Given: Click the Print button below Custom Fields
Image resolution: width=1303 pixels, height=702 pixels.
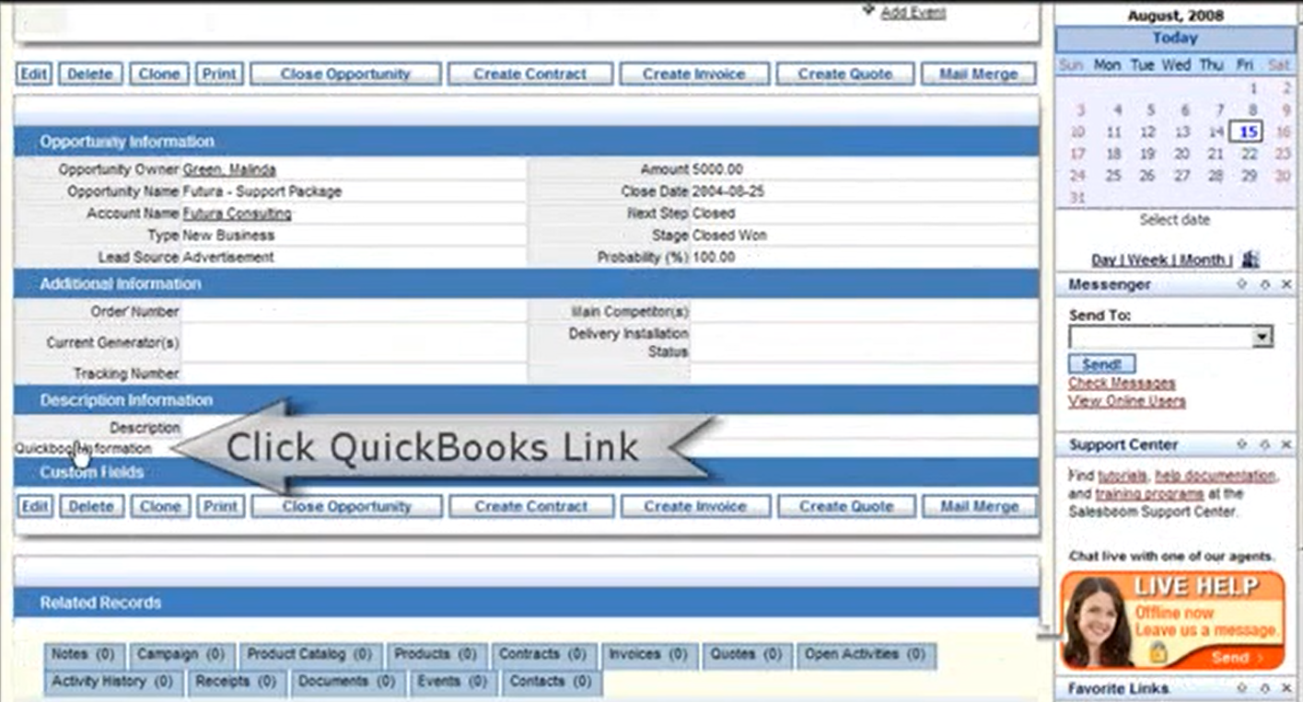Looking at the screenshot, I should (x=221, y=506).
